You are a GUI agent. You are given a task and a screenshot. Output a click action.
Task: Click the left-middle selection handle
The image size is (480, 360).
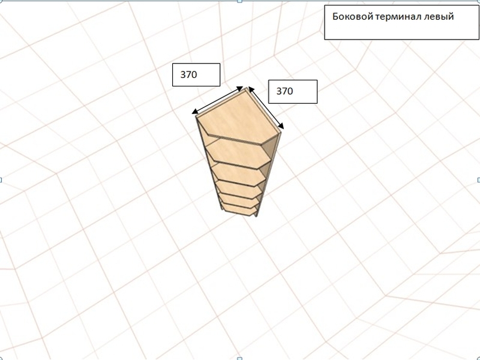click(1, 180)
